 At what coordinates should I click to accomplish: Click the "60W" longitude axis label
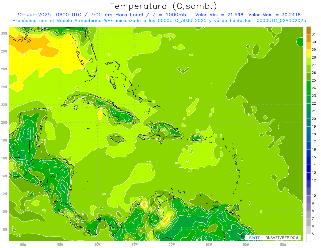point(246,245)
